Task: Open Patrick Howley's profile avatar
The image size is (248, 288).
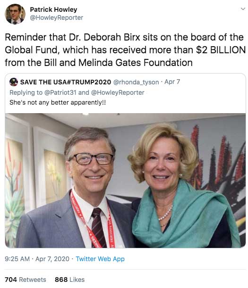Action: click(x=15, y=14)
